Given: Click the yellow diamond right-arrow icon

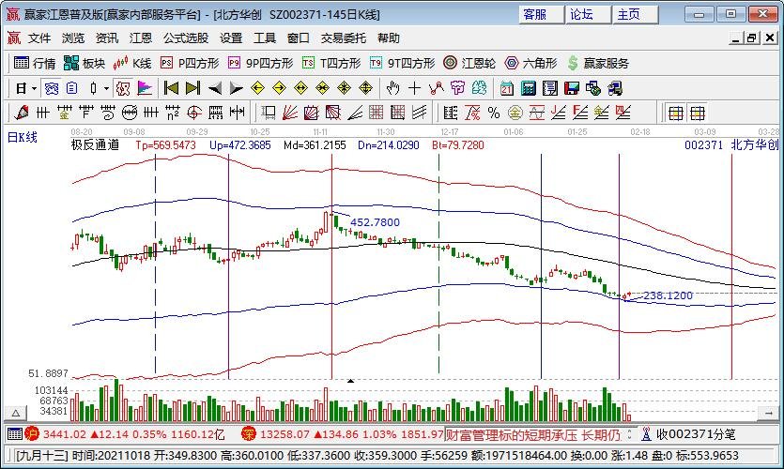Looking at the screenshot, I should coord(279,89).
